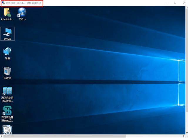The height and width of the screenshot is (138, 188).
Task: Click the horizontal scrollbar thumb
Action: point(65,136)
